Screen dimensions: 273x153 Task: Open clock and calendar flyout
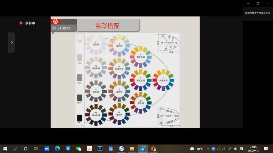click(253, 149)
